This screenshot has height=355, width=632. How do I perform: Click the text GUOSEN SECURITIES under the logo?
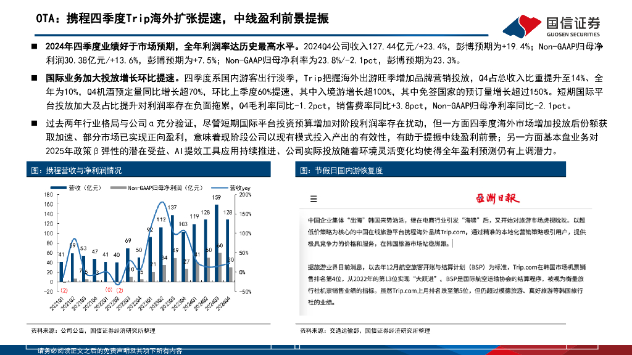coord(573,35)
